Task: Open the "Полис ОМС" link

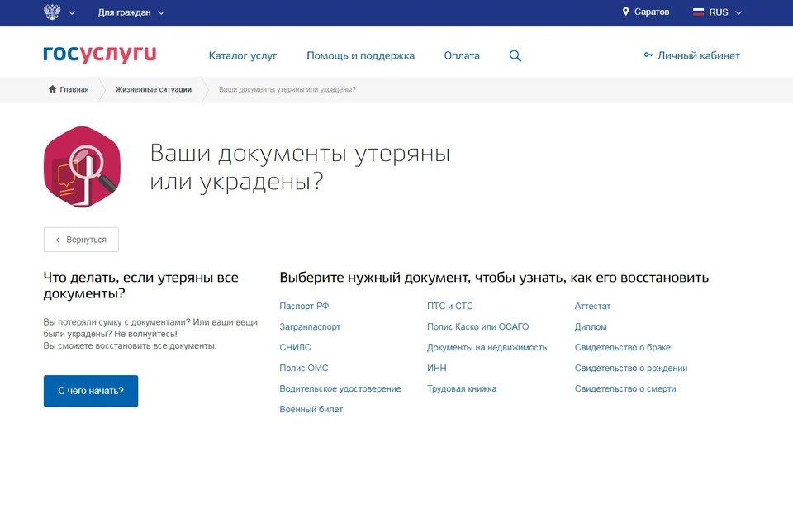Action: (303, 369)
